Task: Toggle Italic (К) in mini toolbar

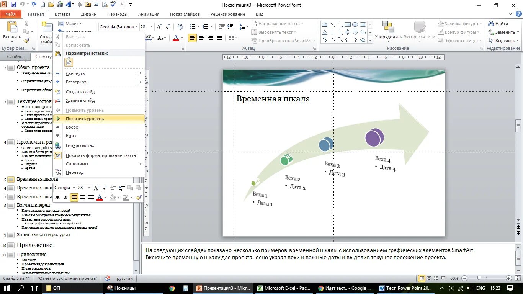Action: pos(65,198)
